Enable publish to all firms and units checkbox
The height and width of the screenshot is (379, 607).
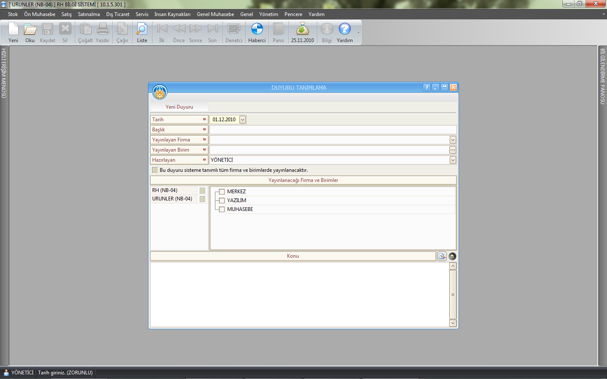pyautogui.click(x=155, y=170)
